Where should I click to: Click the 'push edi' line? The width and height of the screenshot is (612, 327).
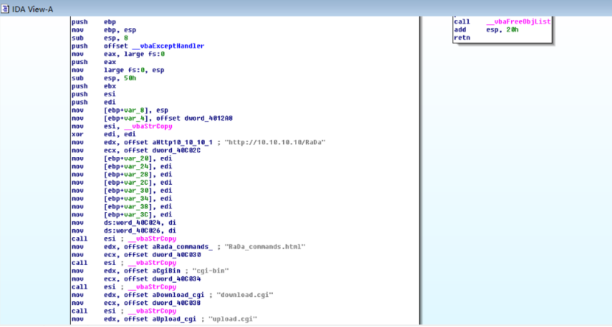coord(94,102)
